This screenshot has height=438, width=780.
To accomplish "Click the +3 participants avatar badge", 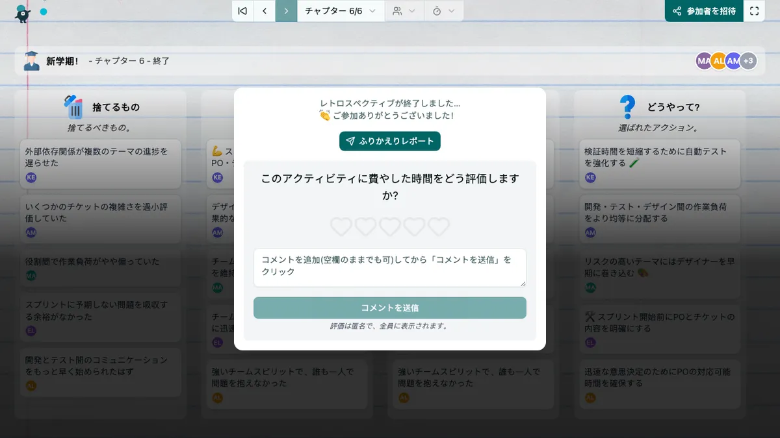I will [x=748, y=60].
